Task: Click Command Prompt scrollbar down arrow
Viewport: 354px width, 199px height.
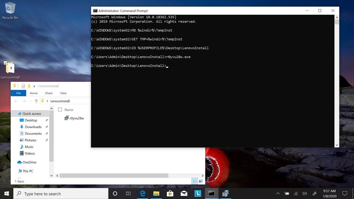Action: point(337,145)
